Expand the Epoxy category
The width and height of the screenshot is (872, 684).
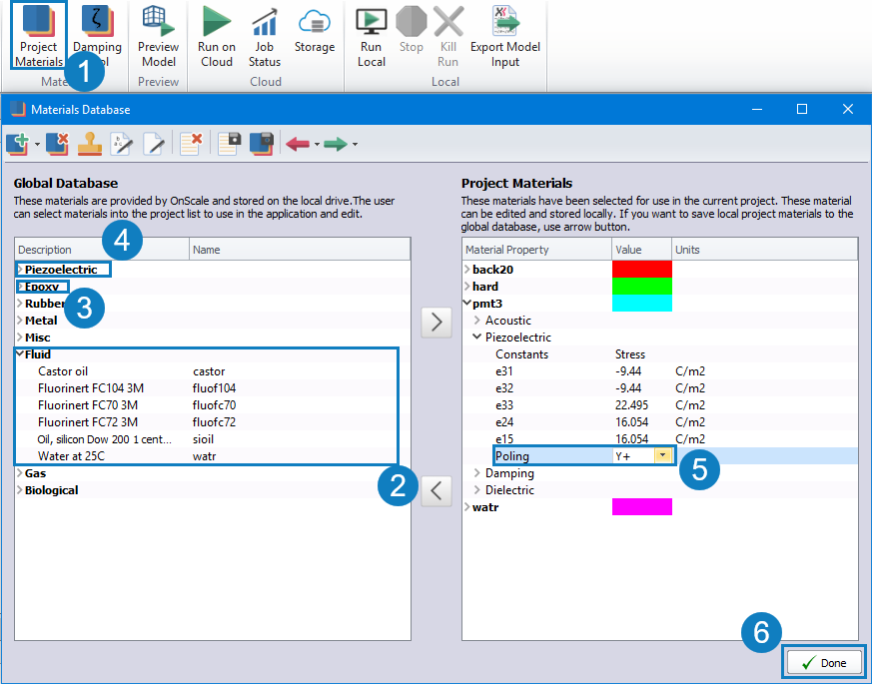(20, 287)
